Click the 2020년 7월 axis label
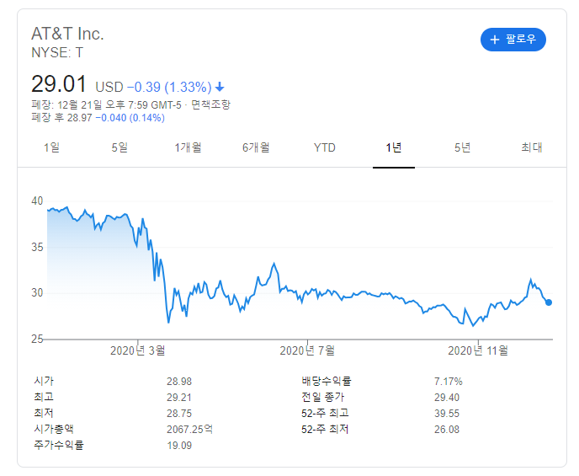The image size is (579, 476). pos(307,350)
